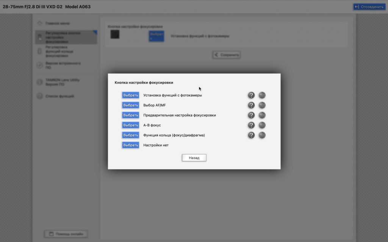Click globe icon beside Предварительная настройка фокусировки
The image size is (388, 242).
262,115
